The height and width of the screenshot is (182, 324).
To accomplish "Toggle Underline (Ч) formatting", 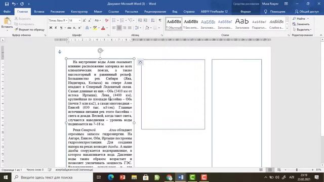I will pyautogui.click(x=61, y=28).
